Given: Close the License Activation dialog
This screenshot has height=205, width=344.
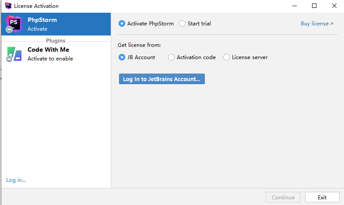Looking at the screenshot, I should pos(334,6).
